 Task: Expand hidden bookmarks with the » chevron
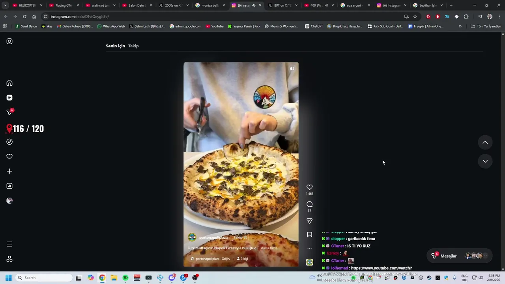(x=460, y=26)
